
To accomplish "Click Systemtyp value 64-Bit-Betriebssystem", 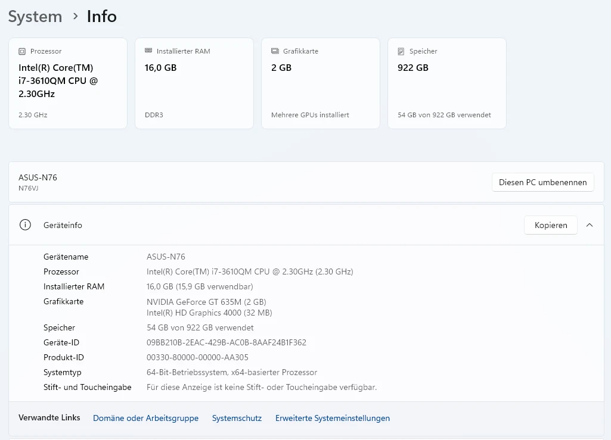I will tap(232, 372).
